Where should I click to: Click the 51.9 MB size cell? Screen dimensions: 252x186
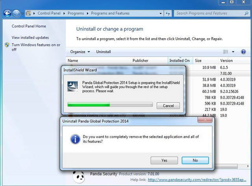209,79
